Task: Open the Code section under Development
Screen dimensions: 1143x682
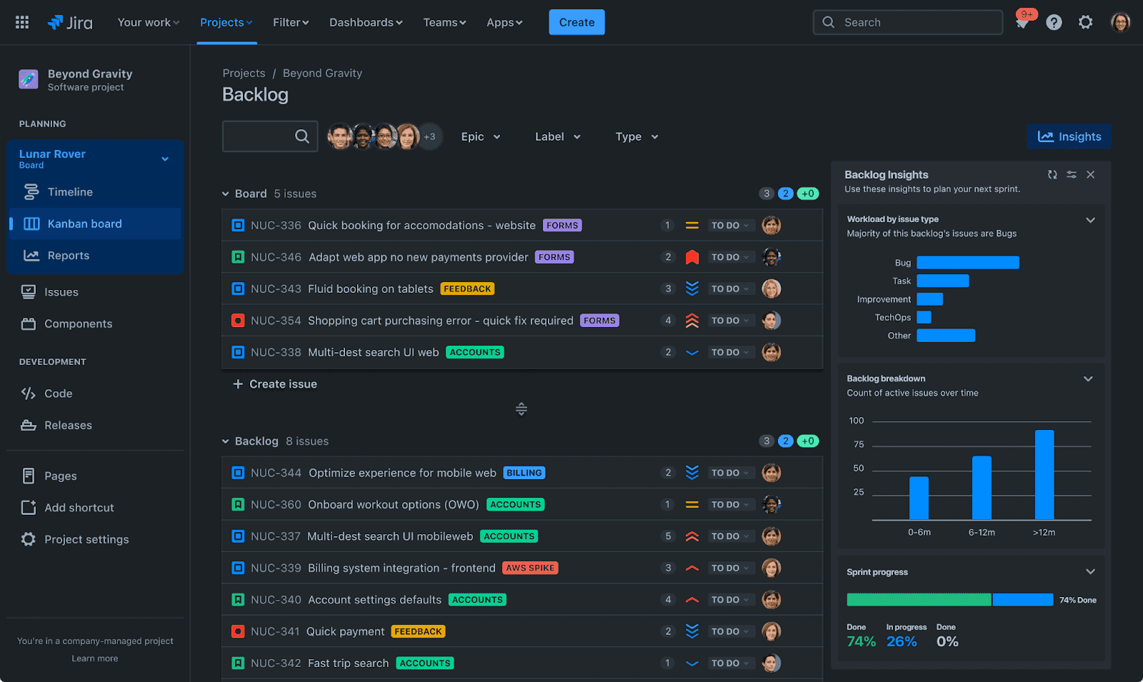Action: pos(58,393)
